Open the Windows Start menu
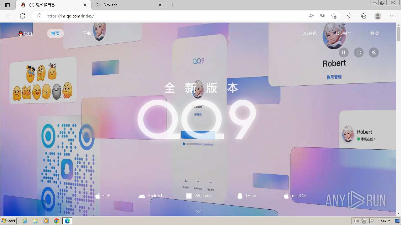The image size is (401, 225). [8, 221]
